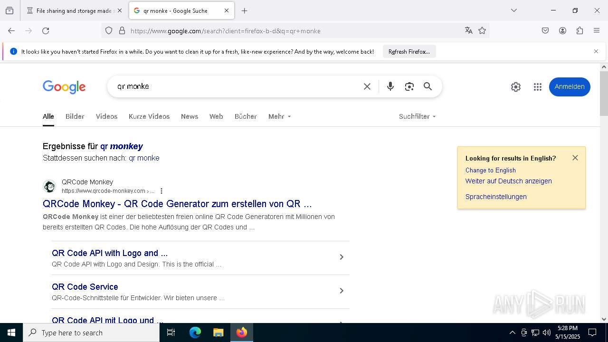Viewport: 608px width, 342px height.
Task: Open the Extensions puzzle icon
Action: pos(579,31)
